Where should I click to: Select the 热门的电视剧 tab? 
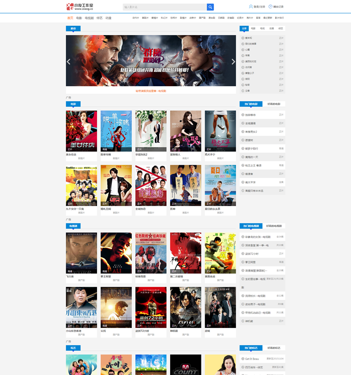pos(251,226)
